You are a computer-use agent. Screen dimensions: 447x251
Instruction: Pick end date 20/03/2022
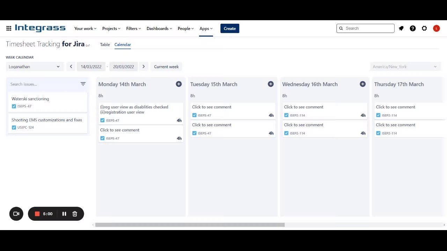(123, 67)
